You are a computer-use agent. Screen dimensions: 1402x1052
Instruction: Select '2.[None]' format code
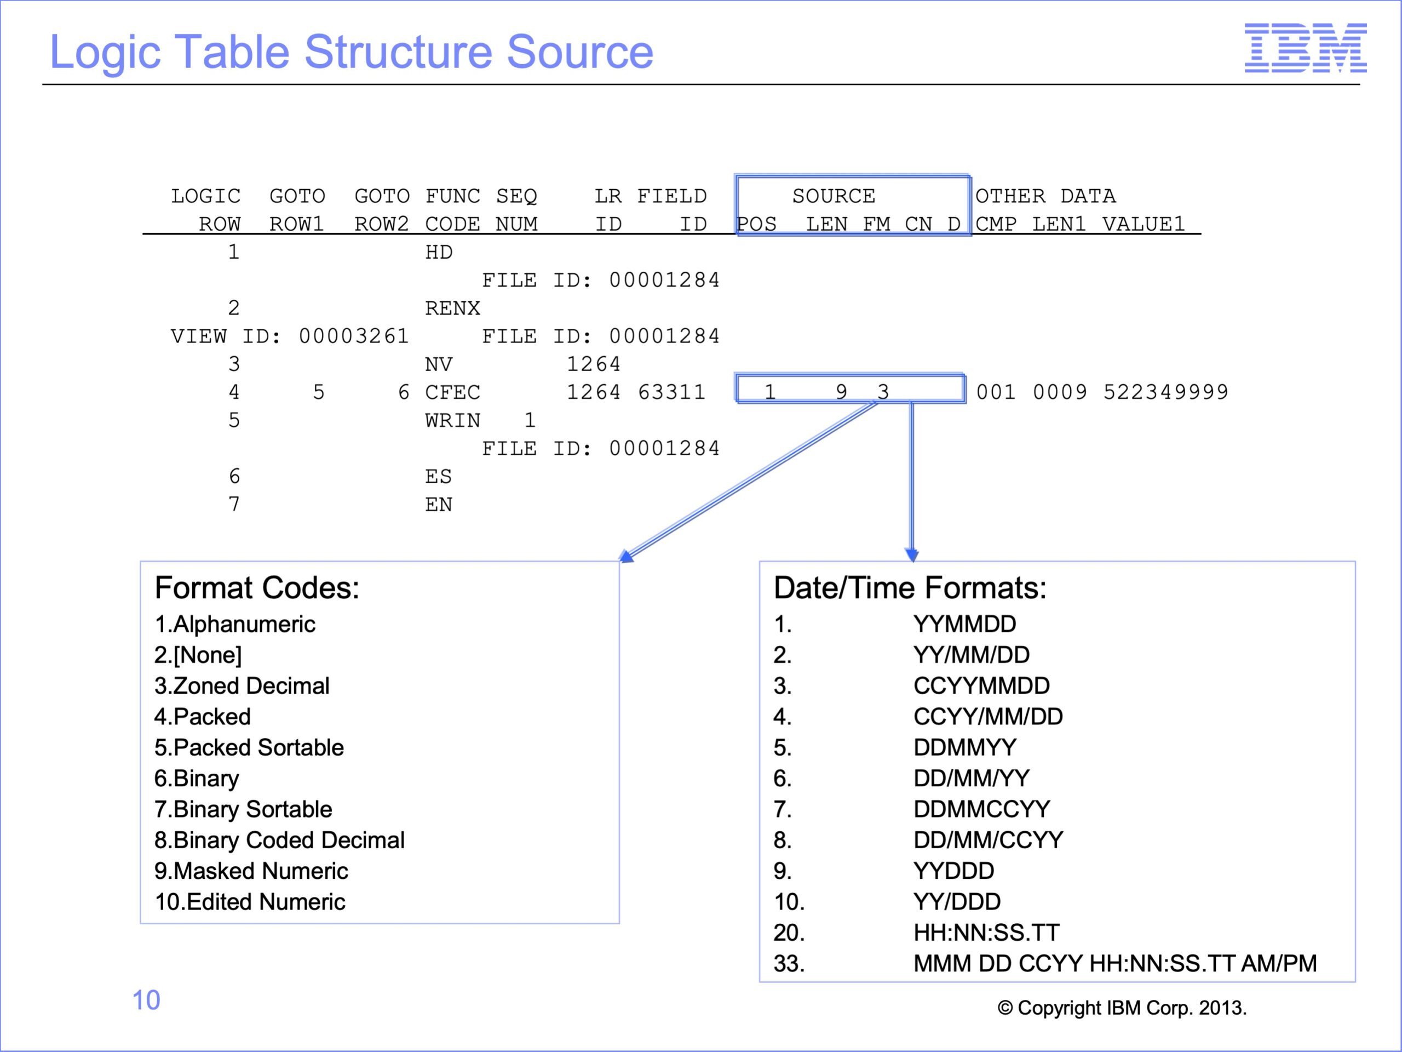click(x=198, y=655)
